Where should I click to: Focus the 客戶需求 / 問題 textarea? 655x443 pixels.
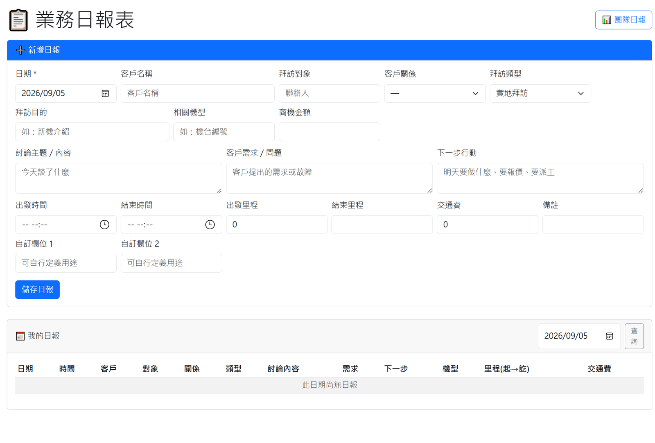[x=330, y=179]
